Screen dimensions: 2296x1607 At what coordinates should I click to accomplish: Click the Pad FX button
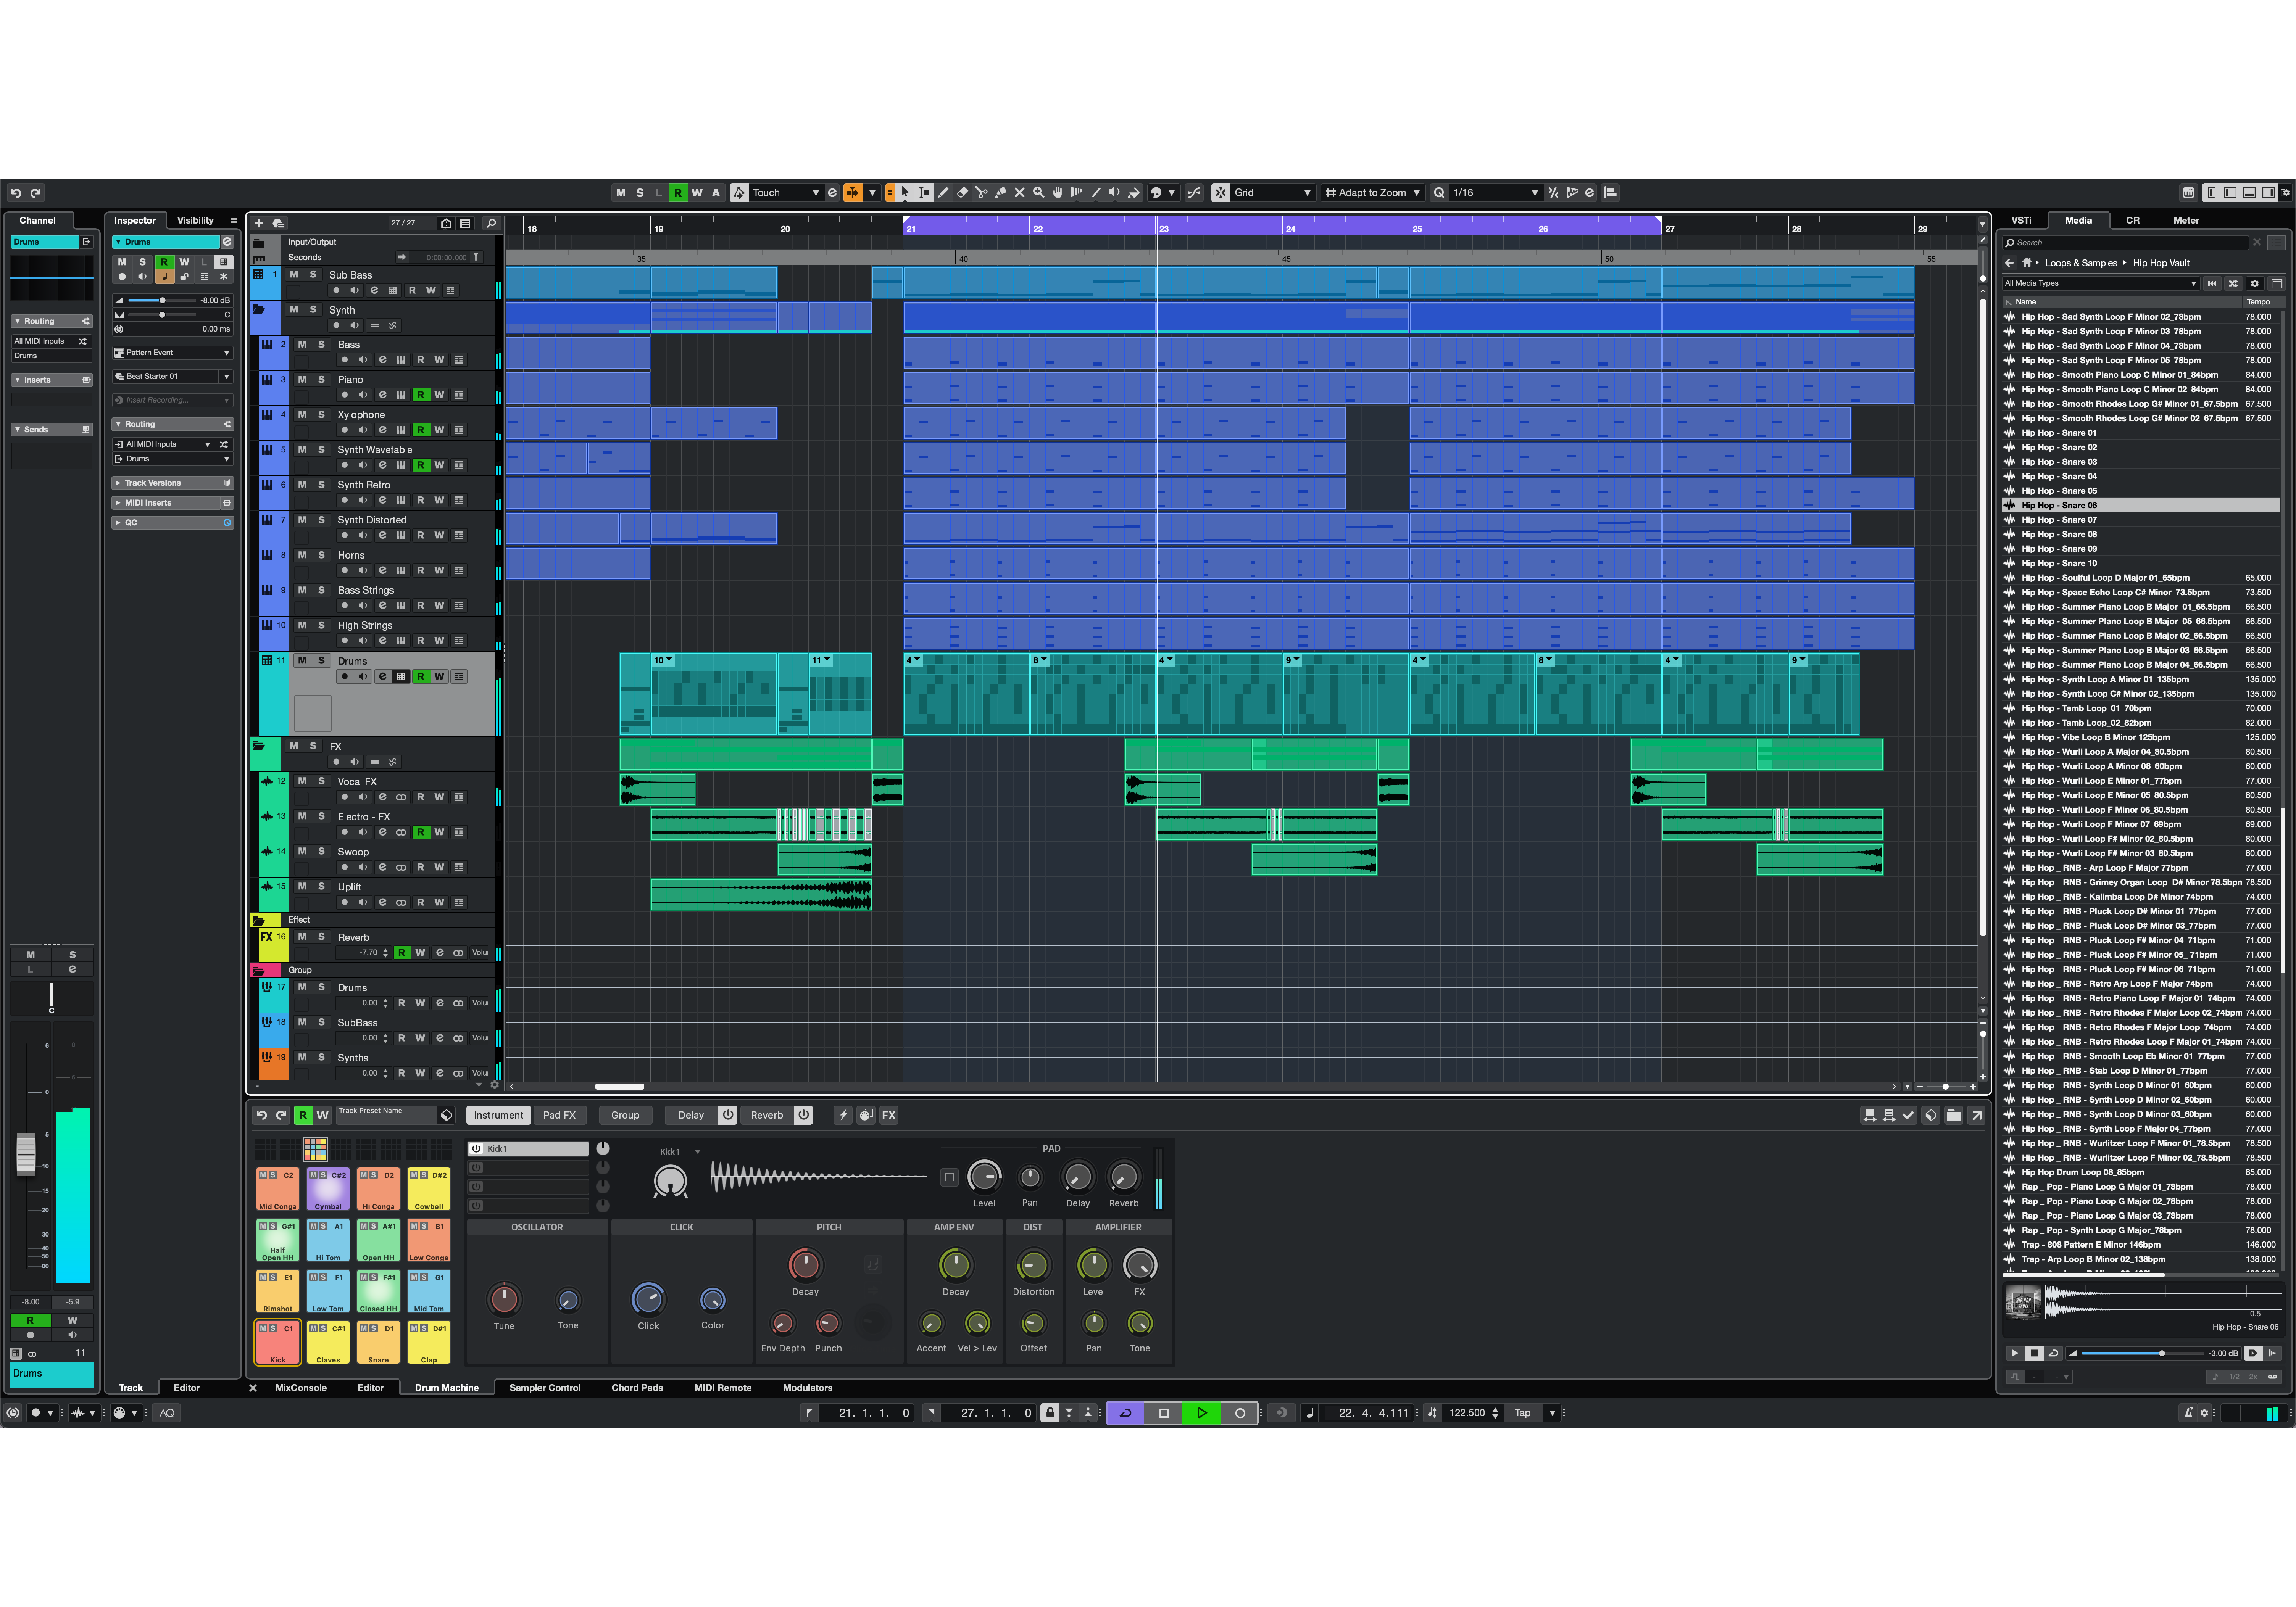(559, 1115)
